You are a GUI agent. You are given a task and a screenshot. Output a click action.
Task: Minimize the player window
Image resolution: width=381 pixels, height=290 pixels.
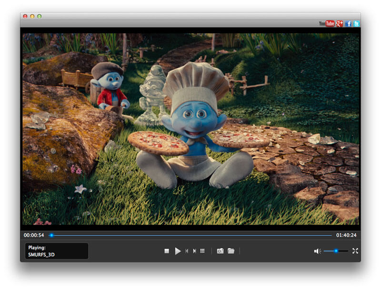pyautogui.click(x=32, y=16)
